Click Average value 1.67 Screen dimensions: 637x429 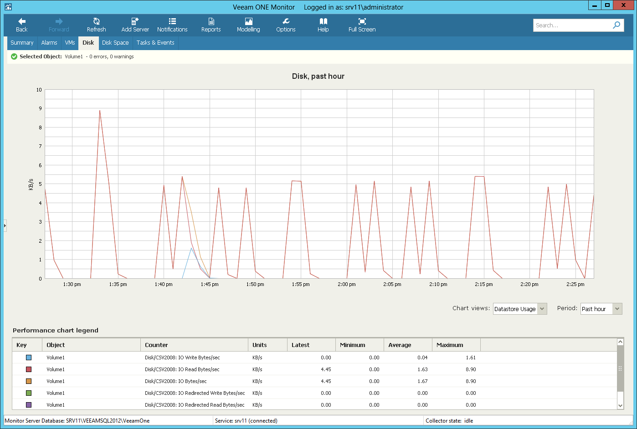click(x=422, y=381)
